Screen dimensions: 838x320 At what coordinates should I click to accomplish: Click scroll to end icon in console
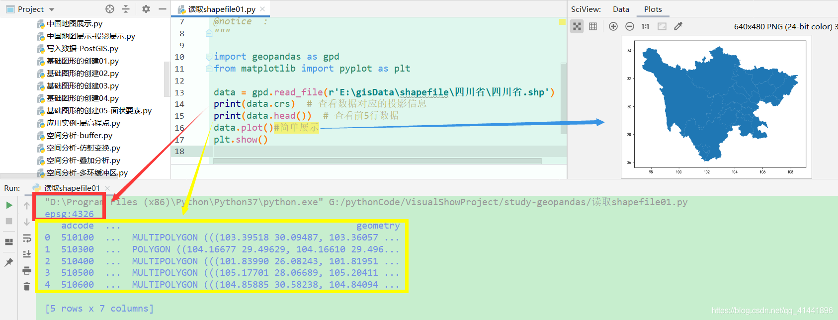[27, 254]
